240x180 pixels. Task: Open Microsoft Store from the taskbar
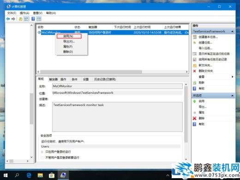click(x=52, y=175)
